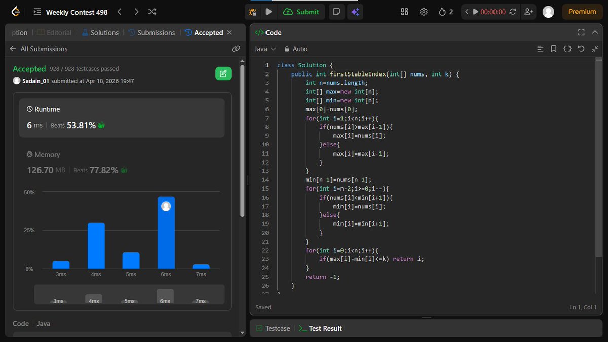Toggle fullscreen for the Code panel
The height and width of the screenshot is (342, 608).
(x=581, y=32)
